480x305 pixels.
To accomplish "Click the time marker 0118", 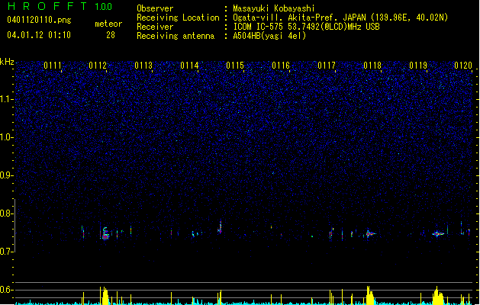I will tap(372, 66).
